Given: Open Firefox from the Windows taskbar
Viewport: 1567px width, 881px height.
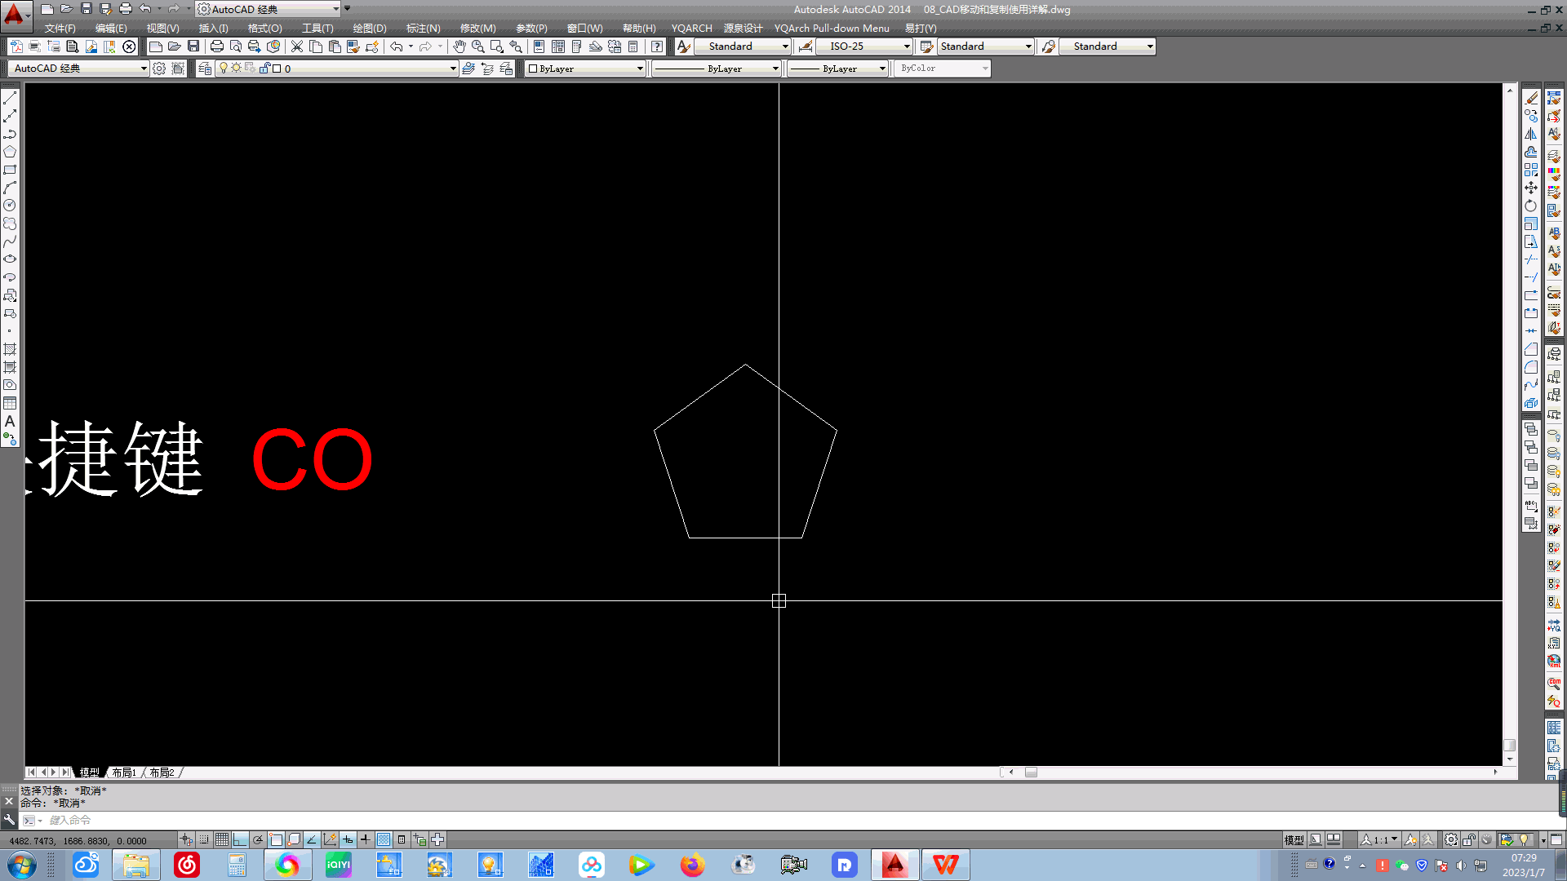Looking at the screenshot, I should pyautogui.click(x=692, y=865).
